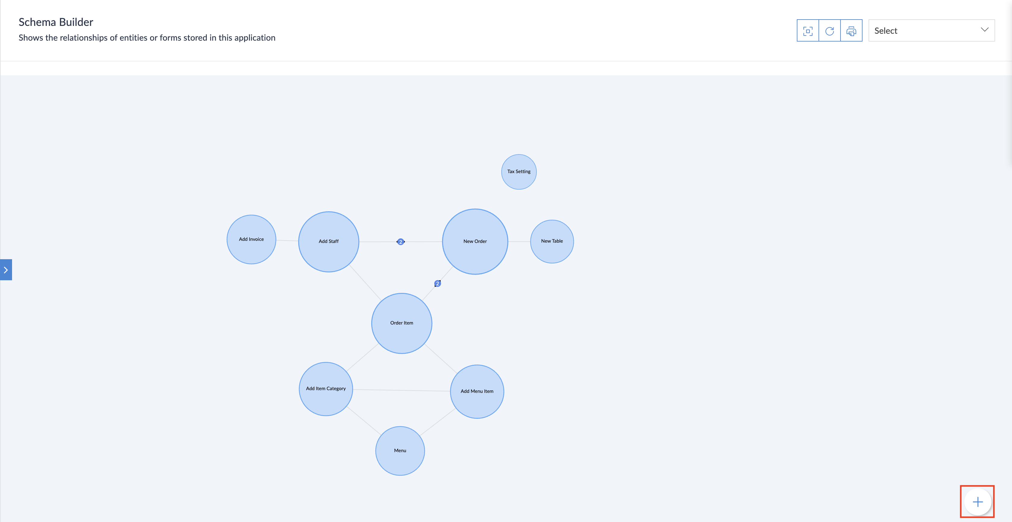This screenshot has width=1012, height=522.
Task: Select the Add Staff node
Action: (328, 241)
